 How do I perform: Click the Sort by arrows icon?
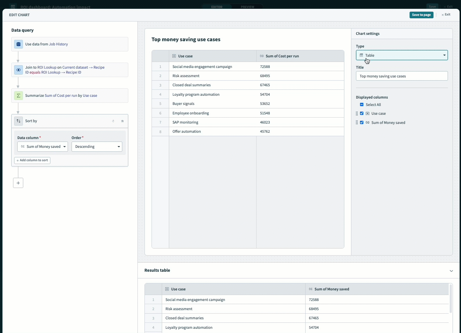[x=18, y=121]
